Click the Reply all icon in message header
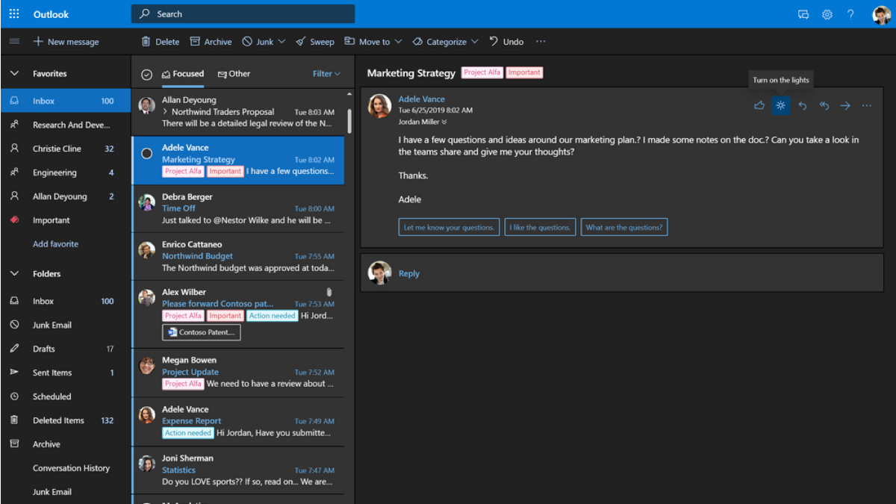 tap(824, 105)
